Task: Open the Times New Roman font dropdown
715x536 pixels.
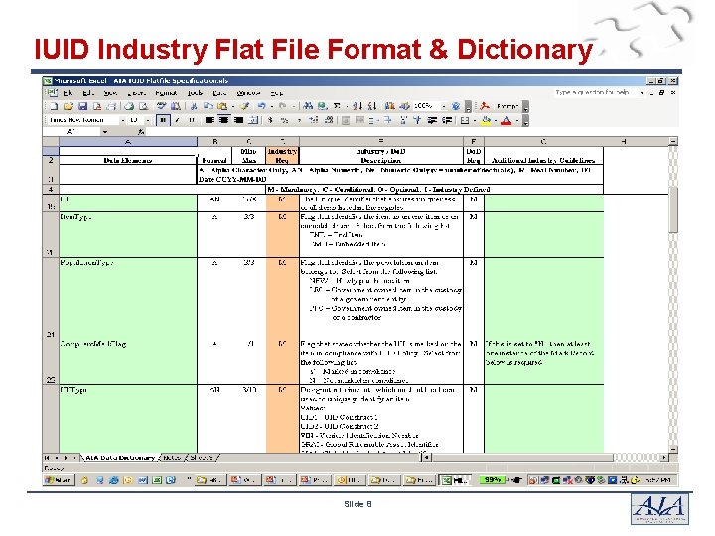Action: click(123, 120)
